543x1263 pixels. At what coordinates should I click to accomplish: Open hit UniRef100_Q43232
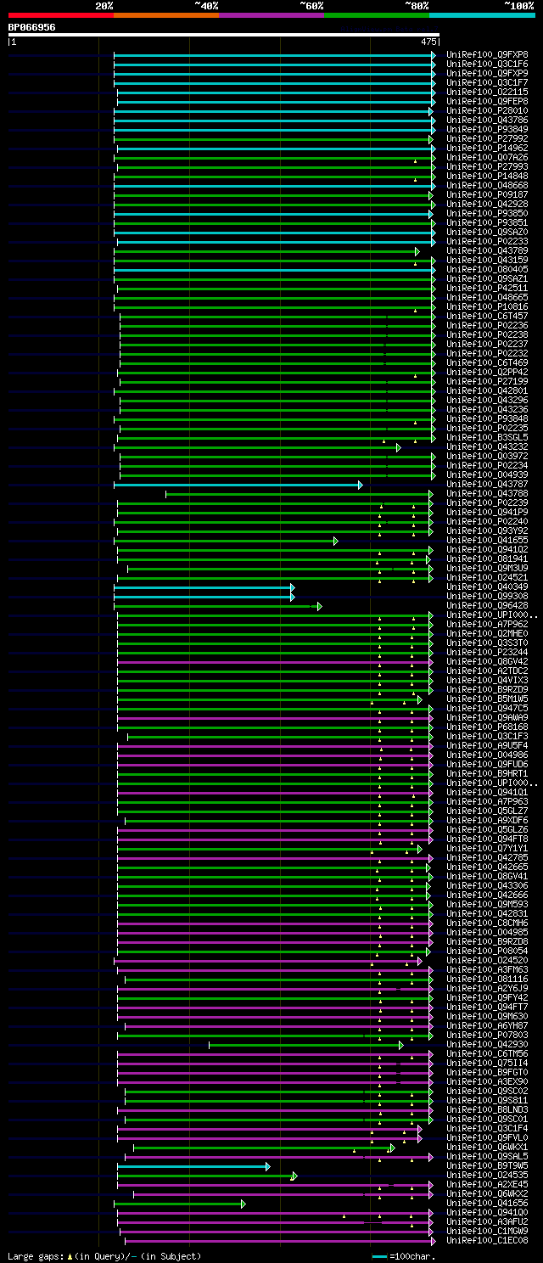(487, 447)
